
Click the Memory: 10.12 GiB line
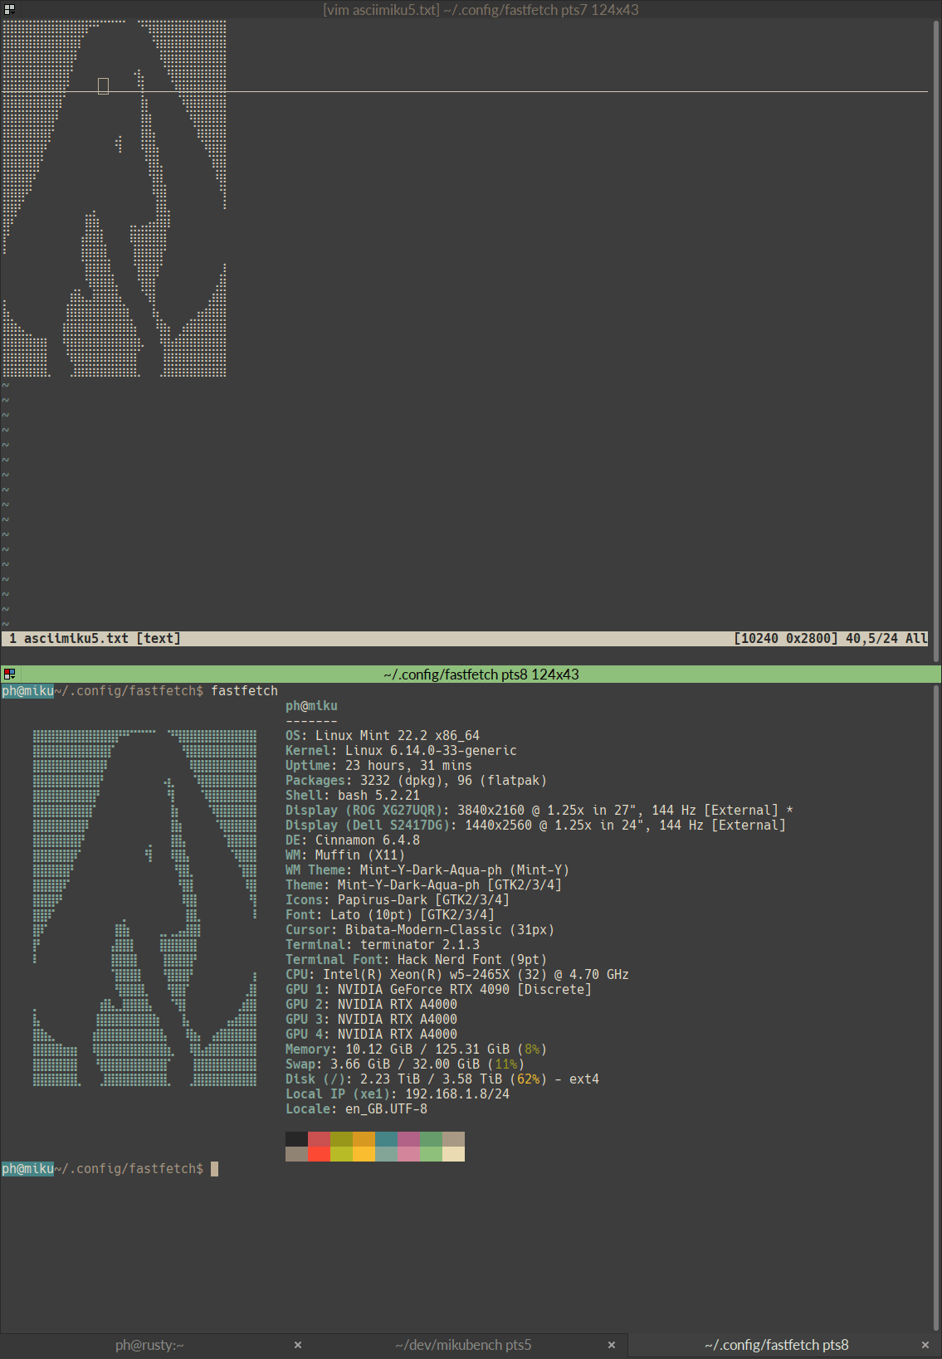[416, 1050]
